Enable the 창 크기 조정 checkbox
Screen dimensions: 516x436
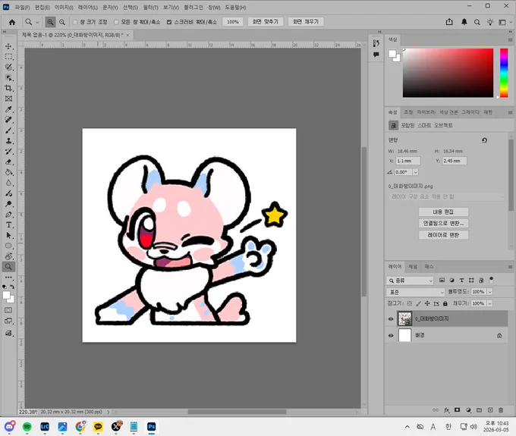pos(75,22)
